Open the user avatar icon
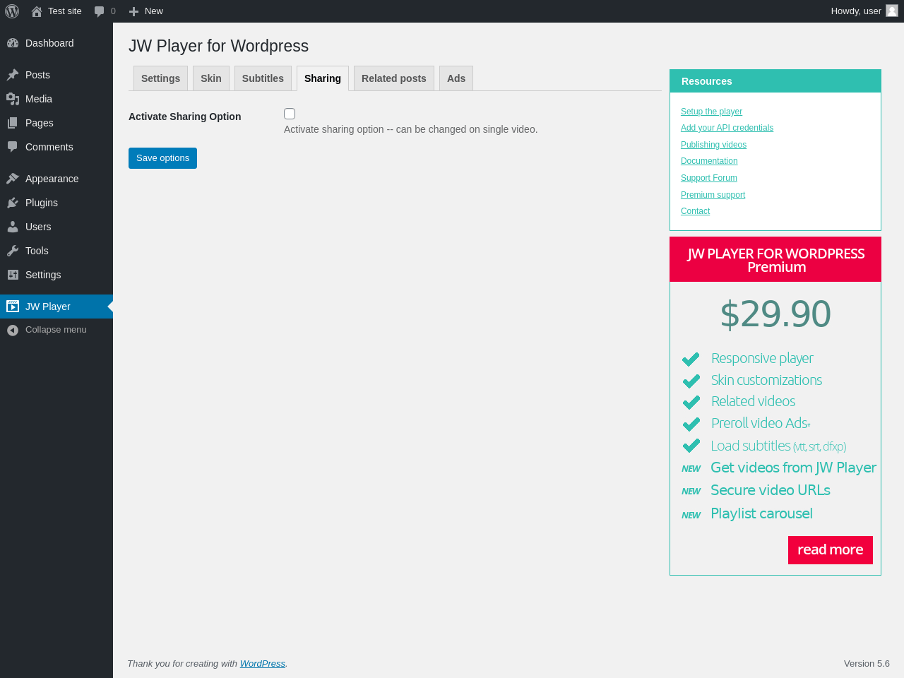 point(892,11)
